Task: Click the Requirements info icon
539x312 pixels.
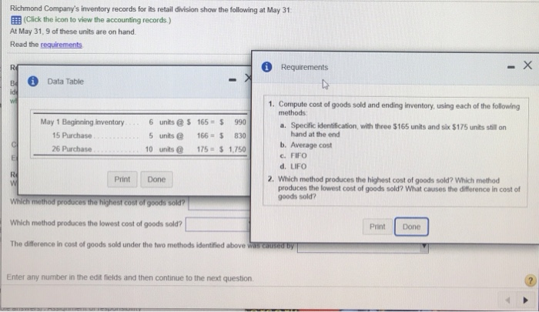Action: [x=266, y=67]
